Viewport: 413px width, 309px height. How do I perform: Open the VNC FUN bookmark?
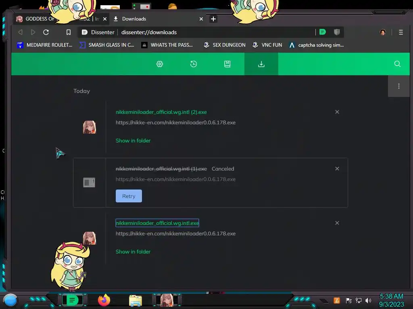point(267,45)
